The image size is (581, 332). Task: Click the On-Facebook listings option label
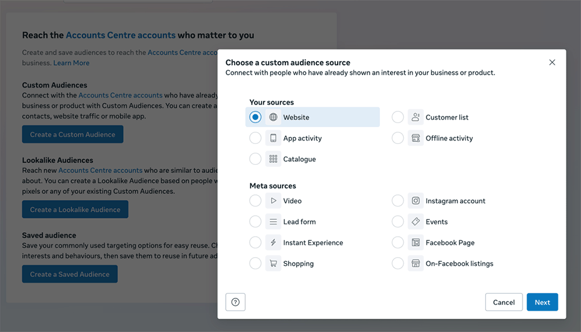pyautogui.click(x=460, y=264)
